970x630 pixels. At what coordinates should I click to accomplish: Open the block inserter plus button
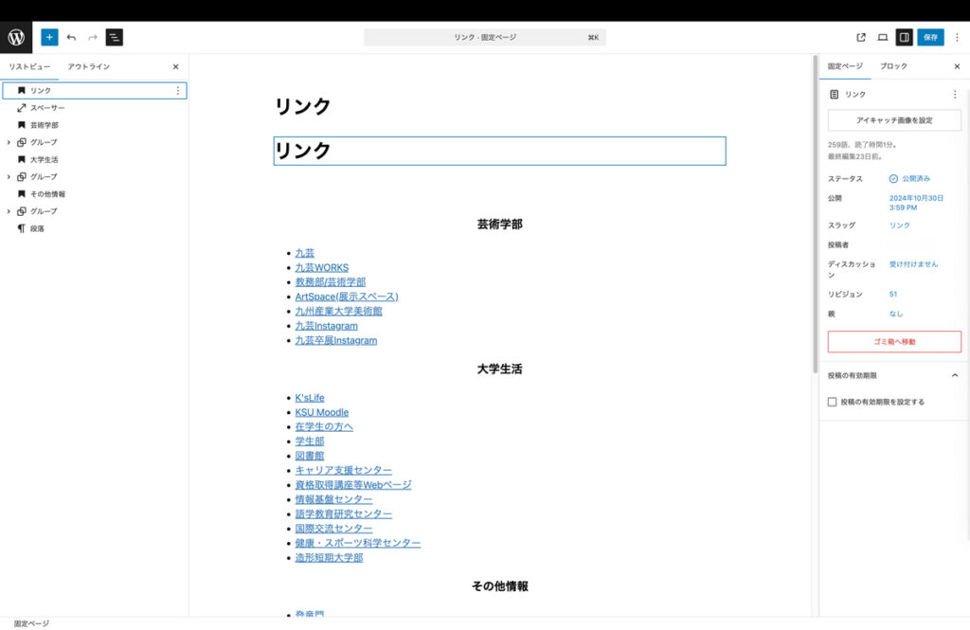(49, 37)
